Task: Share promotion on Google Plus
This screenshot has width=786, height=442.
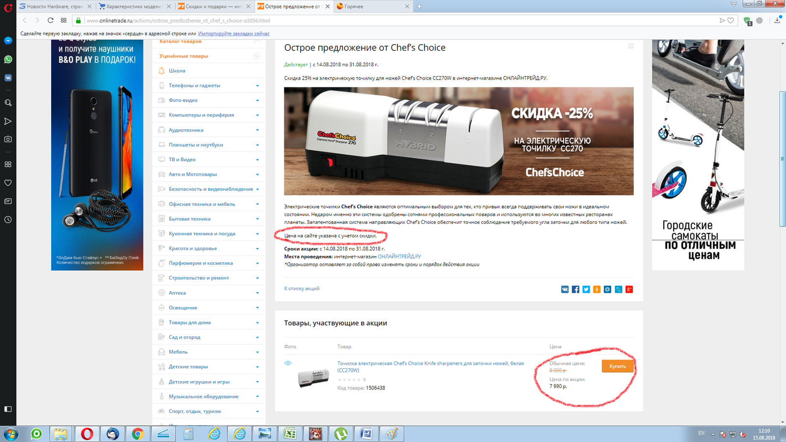Action: 629,289
